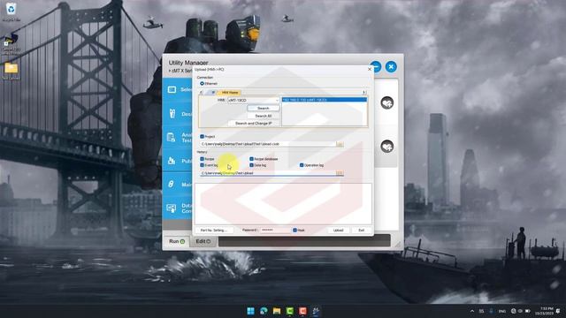
Task: Toggle the Project checkbox
Action: tap(203, 136)
